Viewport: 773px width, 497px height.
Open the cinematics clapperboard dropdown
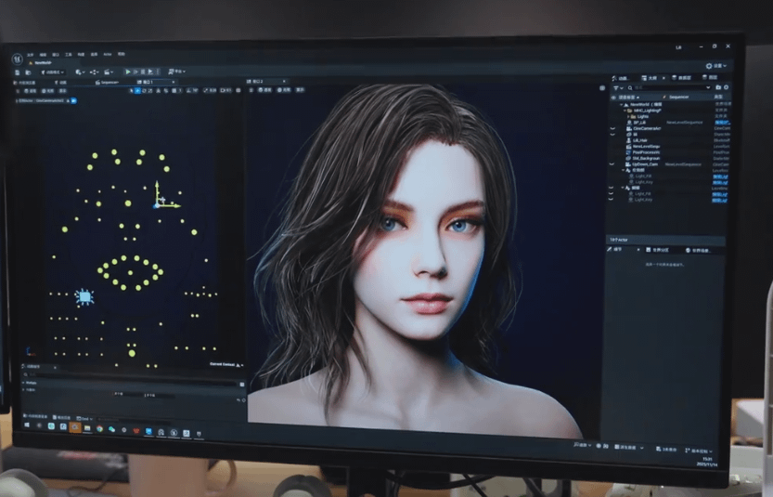click(109, 72)
